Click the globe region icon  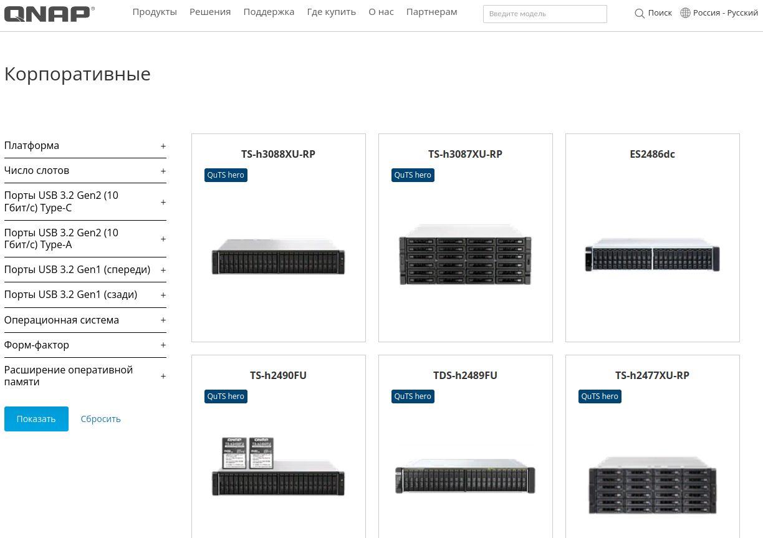coord(685,13)
